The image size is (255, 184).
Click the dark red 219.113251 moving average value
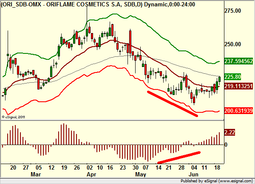(238, 86)
